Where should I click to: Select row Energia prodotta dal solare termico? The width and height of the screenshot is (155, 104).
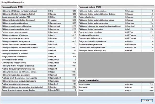coord(39,57)
